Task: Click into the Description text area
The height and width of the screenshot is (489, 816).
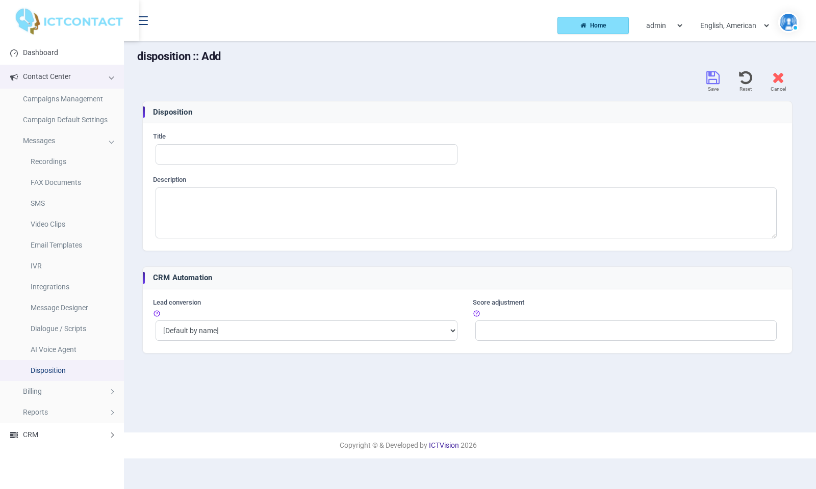Action: coord(466,213)
